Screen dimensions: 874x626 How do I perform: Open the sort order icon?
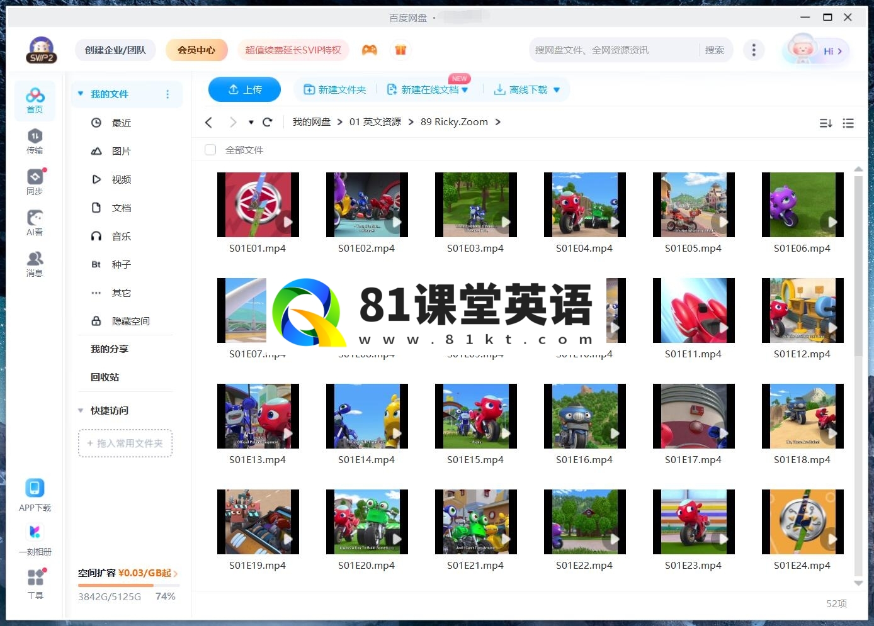(826, 123)
